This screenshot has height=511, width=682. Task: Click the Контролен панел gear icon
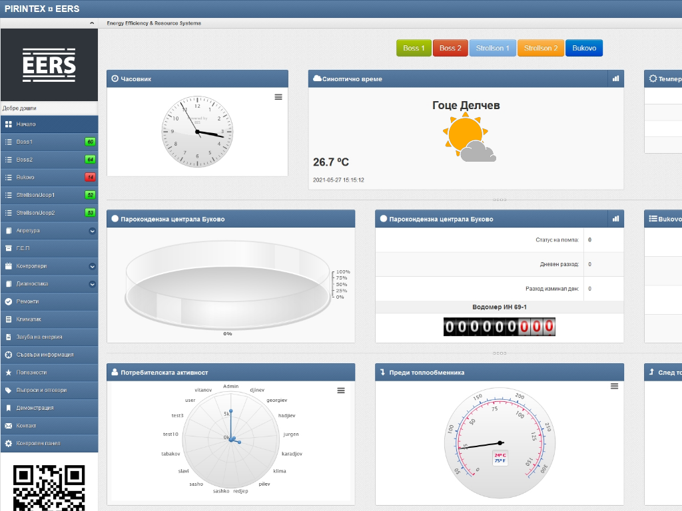[x=8, y=443]
